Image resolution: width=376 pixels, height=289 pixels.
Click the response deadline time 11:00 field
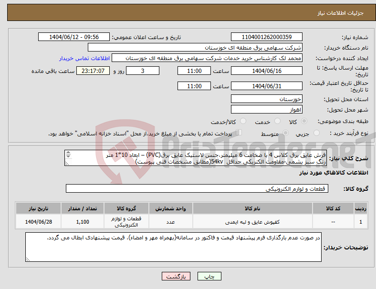click(194, 71)
